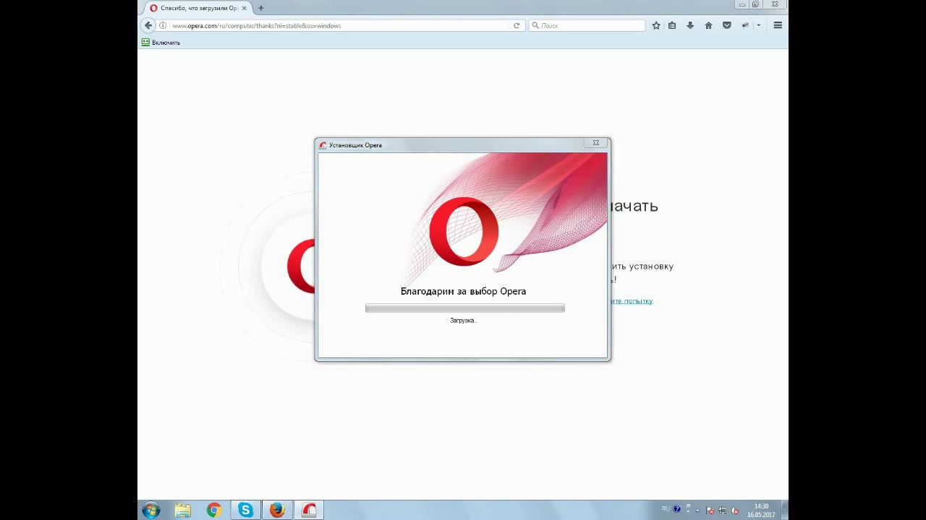Click the retry download link on page
The height and width of the screenshot is (520, 926).
tap(631, 300)
